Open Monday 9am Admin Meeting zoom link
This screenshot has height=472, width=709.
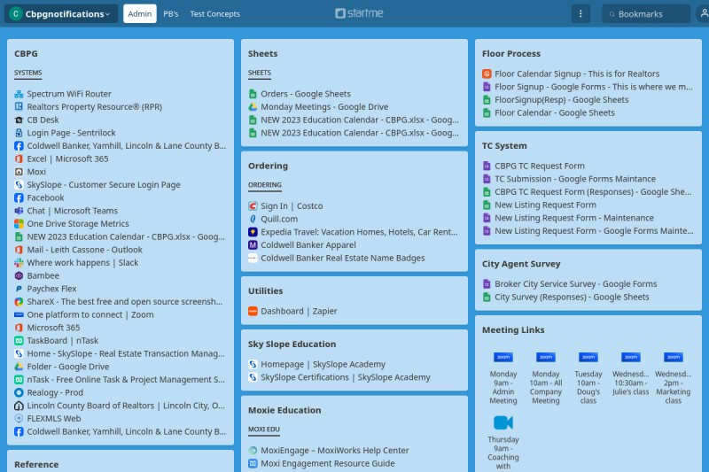(x=503, y=377)
